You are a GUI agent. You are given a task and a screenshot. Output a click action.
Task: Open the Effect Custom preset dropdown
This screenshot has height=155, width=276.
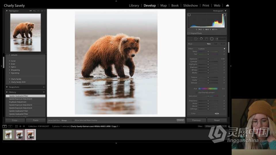point(202,49)
